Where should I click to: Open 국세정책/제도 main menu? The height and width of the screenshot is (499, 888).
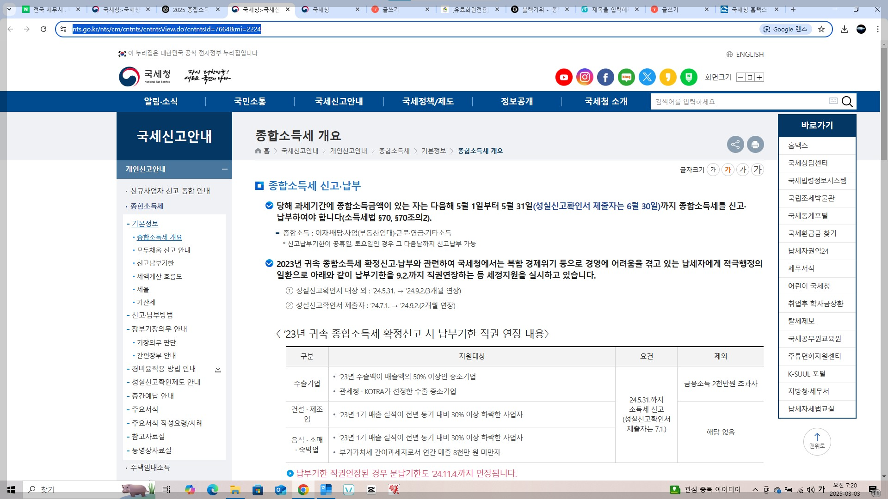coord(428,101)
